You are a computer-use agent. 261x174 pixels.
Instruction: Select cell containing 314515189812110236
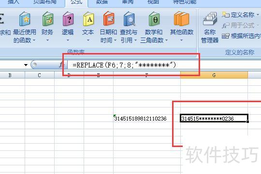[146, 119]
